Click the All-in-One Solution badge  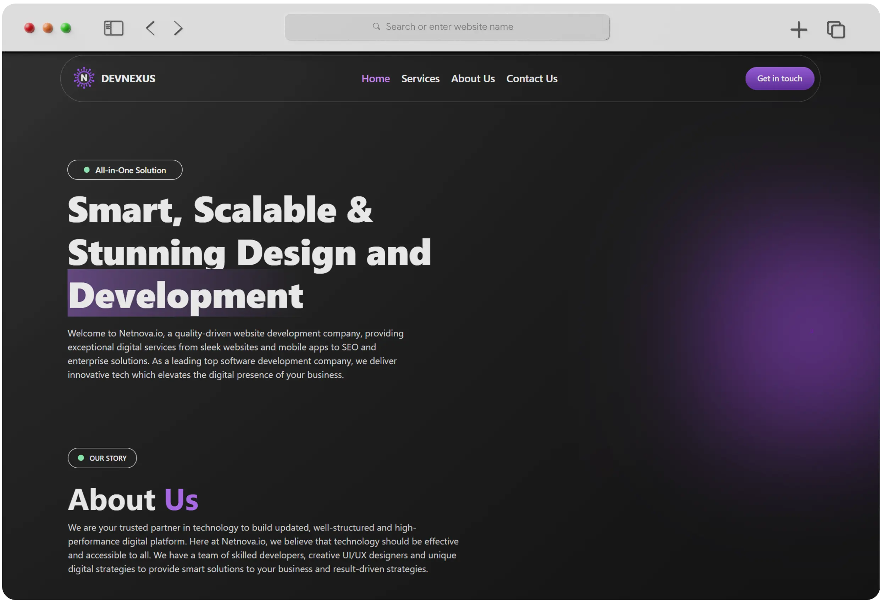point(125,170)
